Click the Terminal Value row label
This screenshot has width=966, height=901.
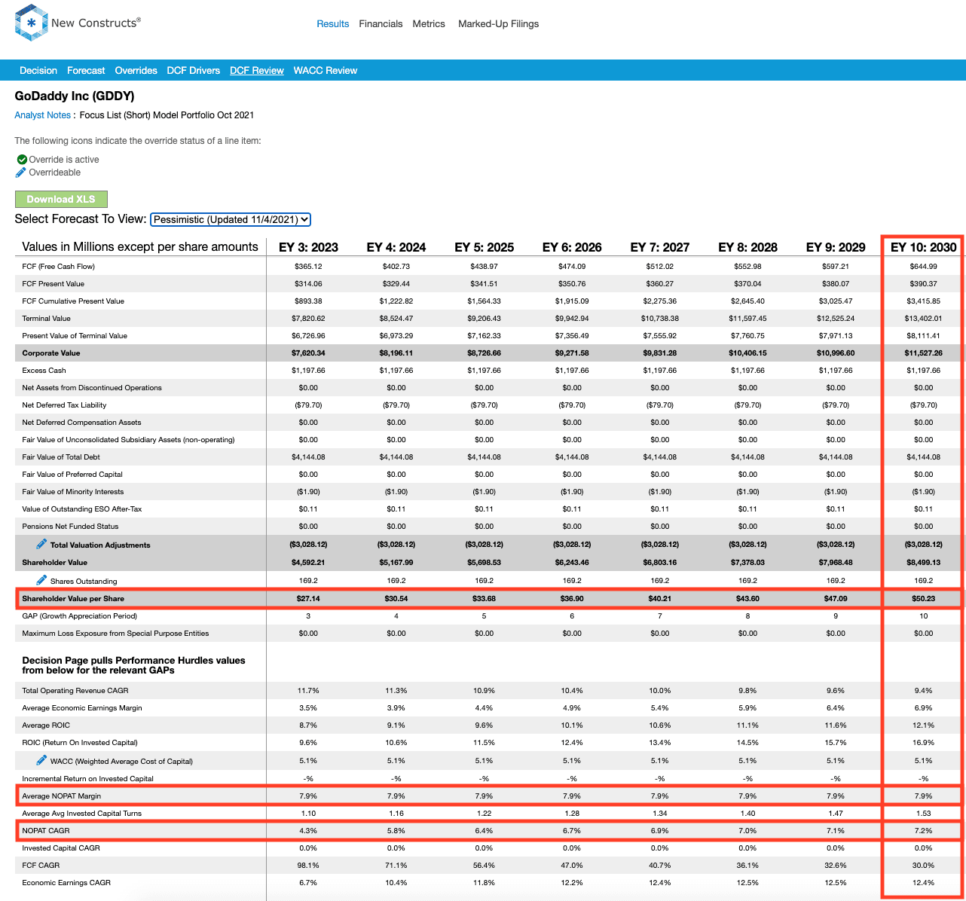point(46,319)
